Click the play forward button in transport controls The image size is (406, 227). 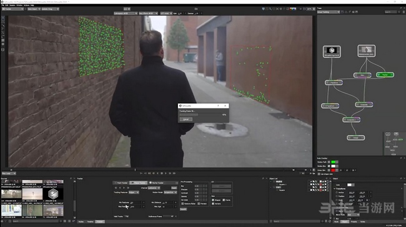coord(166,173)
